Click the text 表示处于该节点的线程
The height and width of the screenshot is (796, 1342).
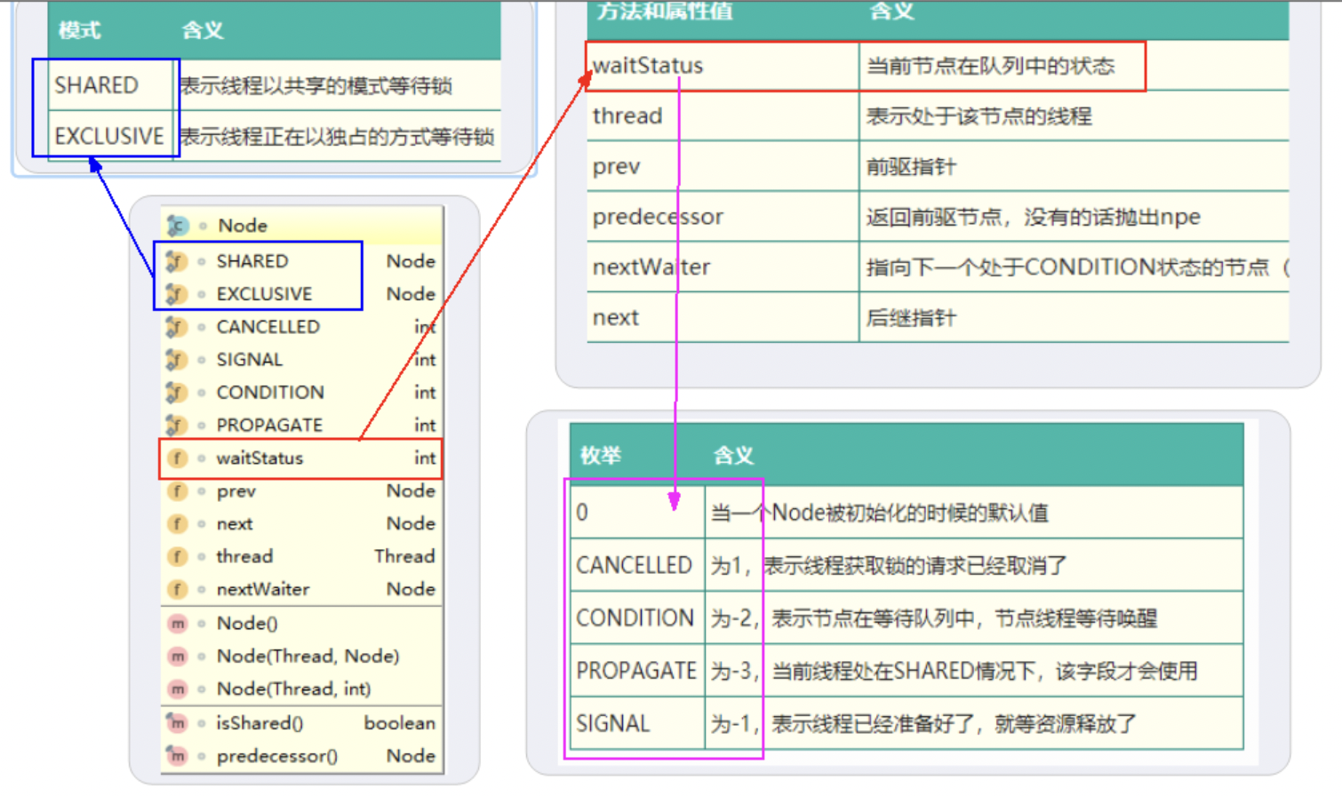(x=979, y=116)
